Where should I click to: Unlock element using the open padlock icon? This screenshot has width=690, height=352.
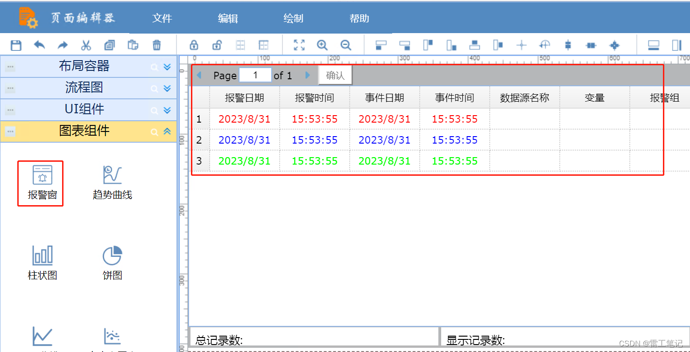(x=217, y=45)
